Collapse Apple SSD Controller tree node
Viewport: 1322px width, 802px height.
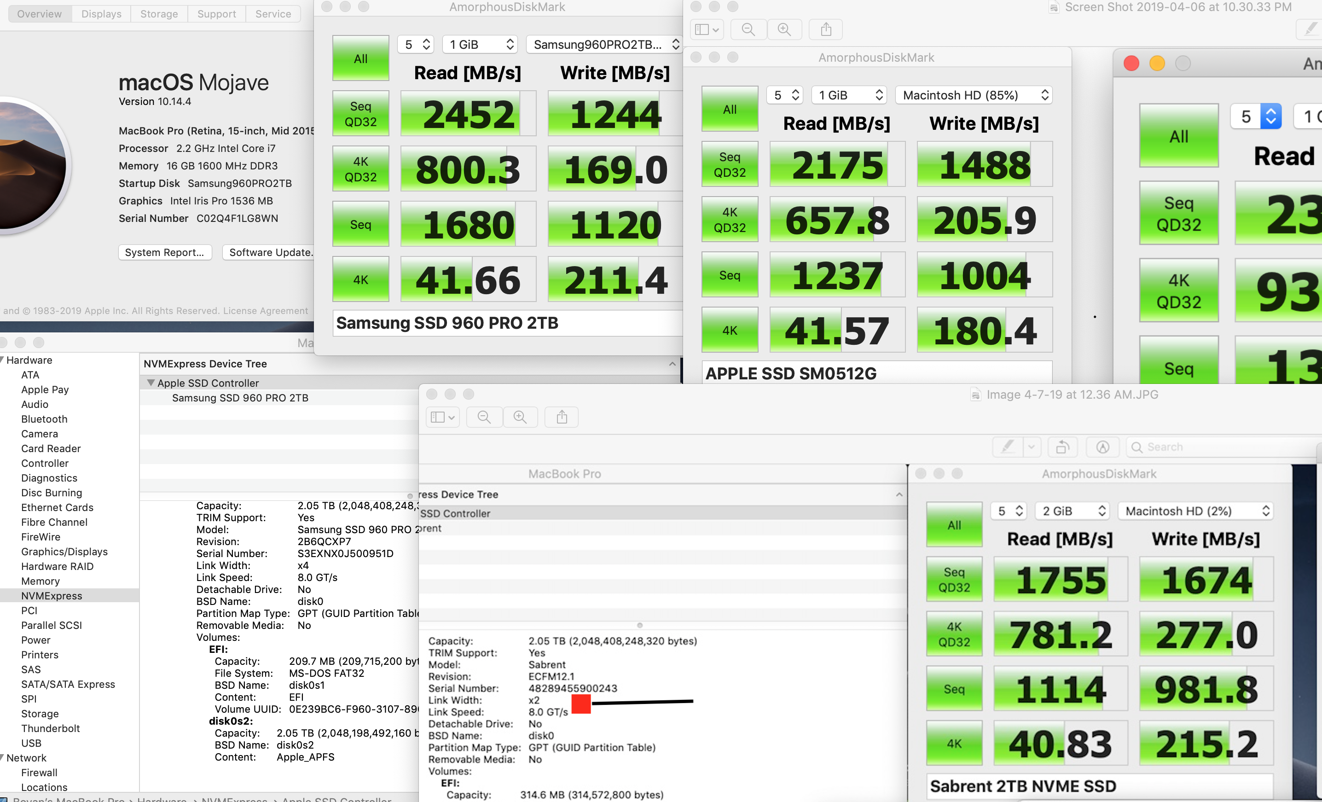151,383
